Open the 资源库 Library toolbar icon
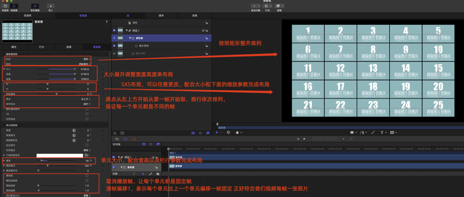This screenshot has height=197, width=464. click(x=5, y=6)
